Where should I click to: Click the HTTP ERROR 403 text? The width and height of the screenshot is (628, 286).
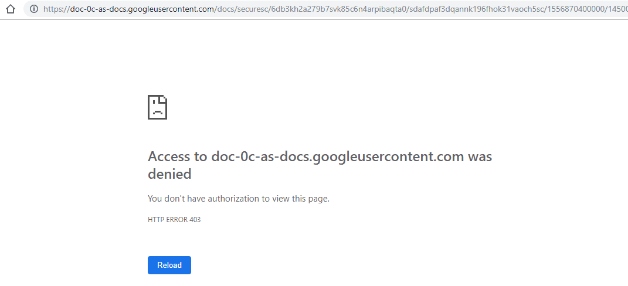pyautogui.click(x=174, y=220)
